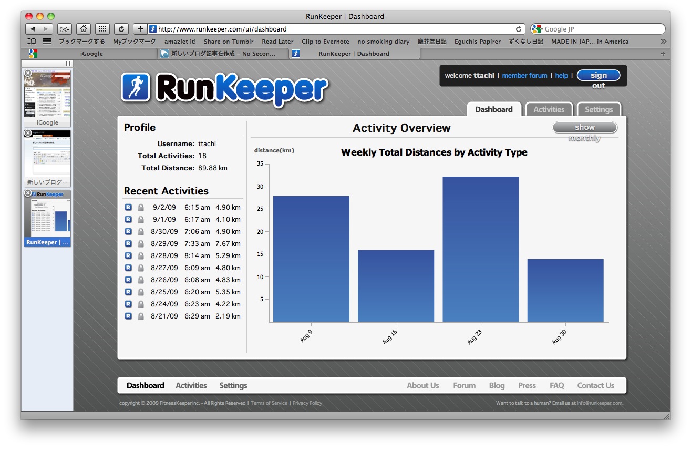Image resolution: width=691 pixels, height=451 pixels.
Task: Click the running-man RunKeeper logo icon
Action: tap(136, 87)
